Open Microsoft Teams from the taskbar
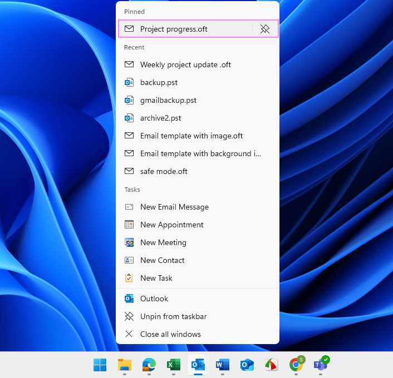The width and height of the screenshot is (393, 378). pos(321,364)
